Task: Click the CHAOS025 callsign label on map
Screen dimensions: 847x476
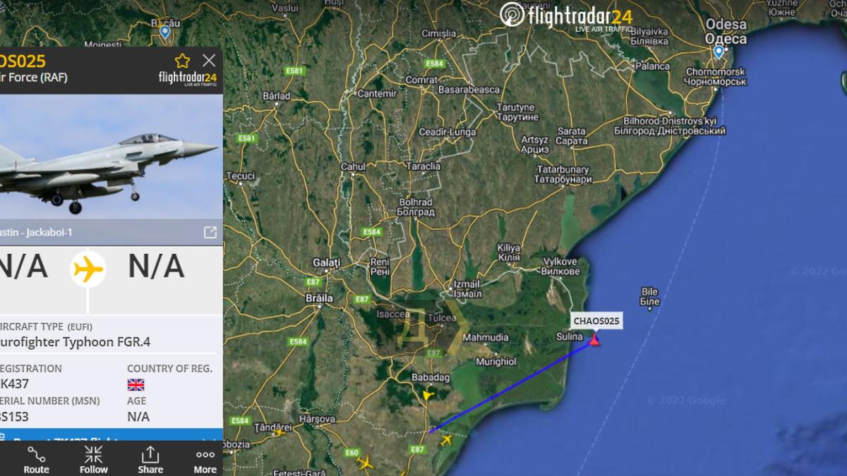Action: point(596,321)
